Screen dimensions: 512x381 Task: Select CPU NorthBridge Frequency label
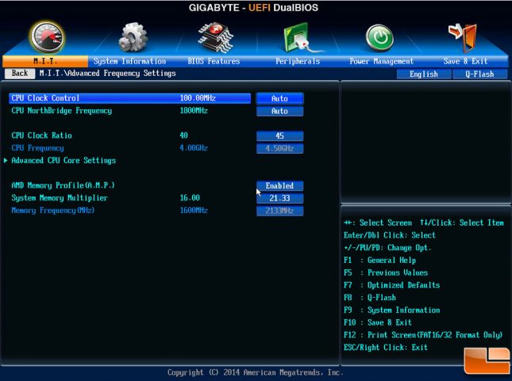pos(62,111)
